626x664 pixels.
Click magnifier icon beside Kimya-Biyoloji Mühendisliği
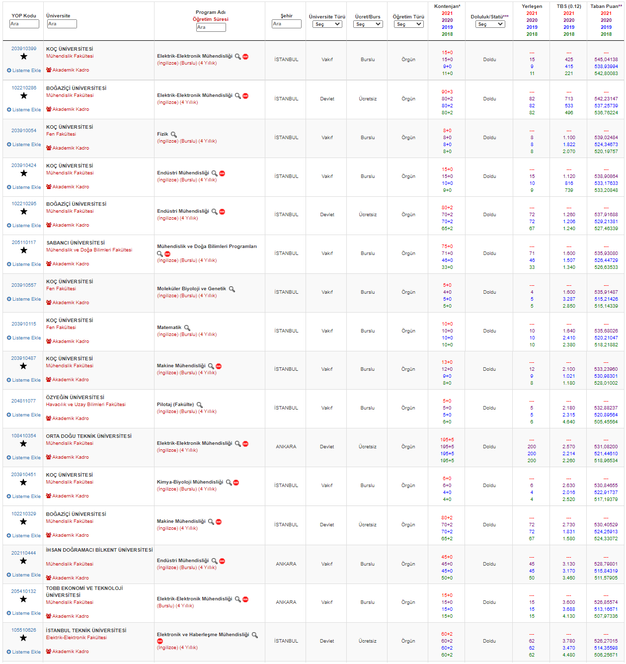point(229,483)
